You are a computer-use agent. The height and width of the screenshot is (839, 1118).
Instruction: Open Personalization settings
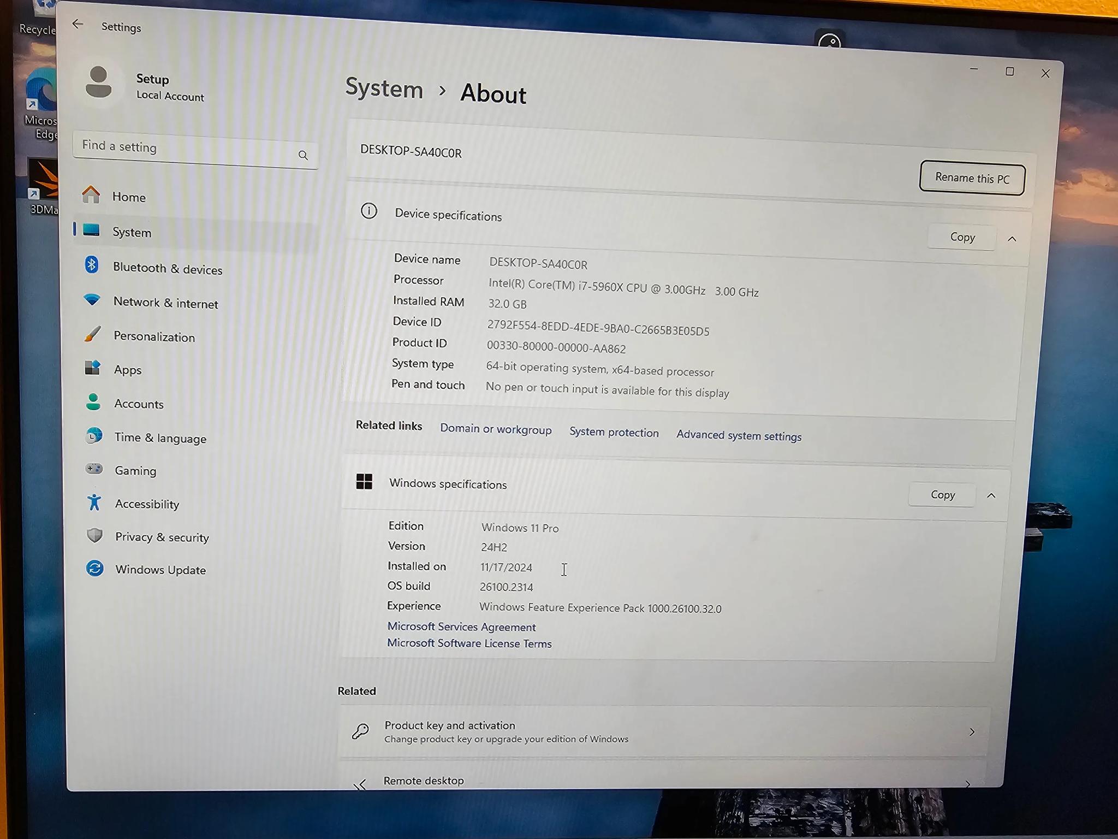click(x=195, y=336)
